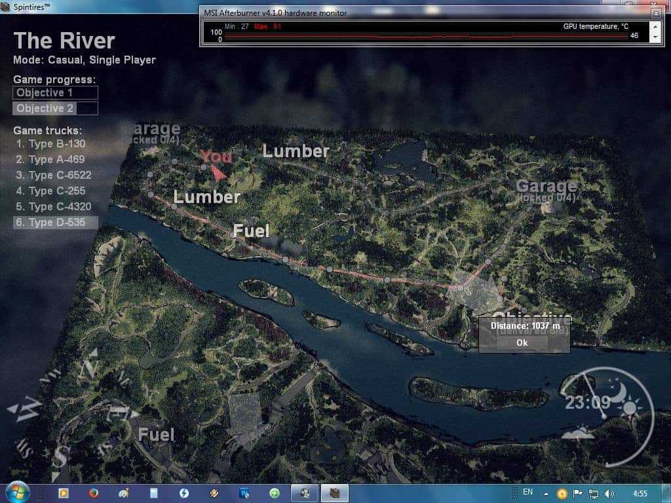The width and height of the screenshot is (671, 503).
Task: Click the moon icon on the time dial
Action: (x=617, y=392)
